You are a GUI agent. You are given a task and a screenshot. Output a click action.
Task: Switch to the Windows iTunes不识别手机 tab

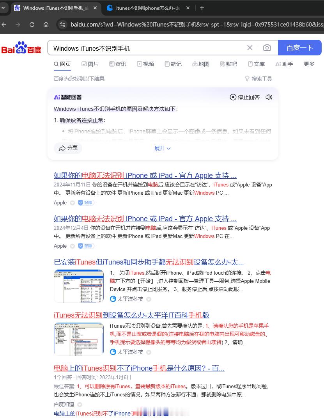[55, 8]
